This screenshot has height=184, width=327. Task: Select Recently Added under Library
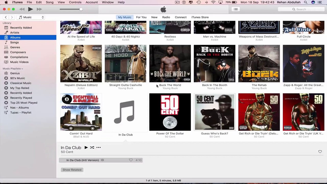tap(28, 28)
